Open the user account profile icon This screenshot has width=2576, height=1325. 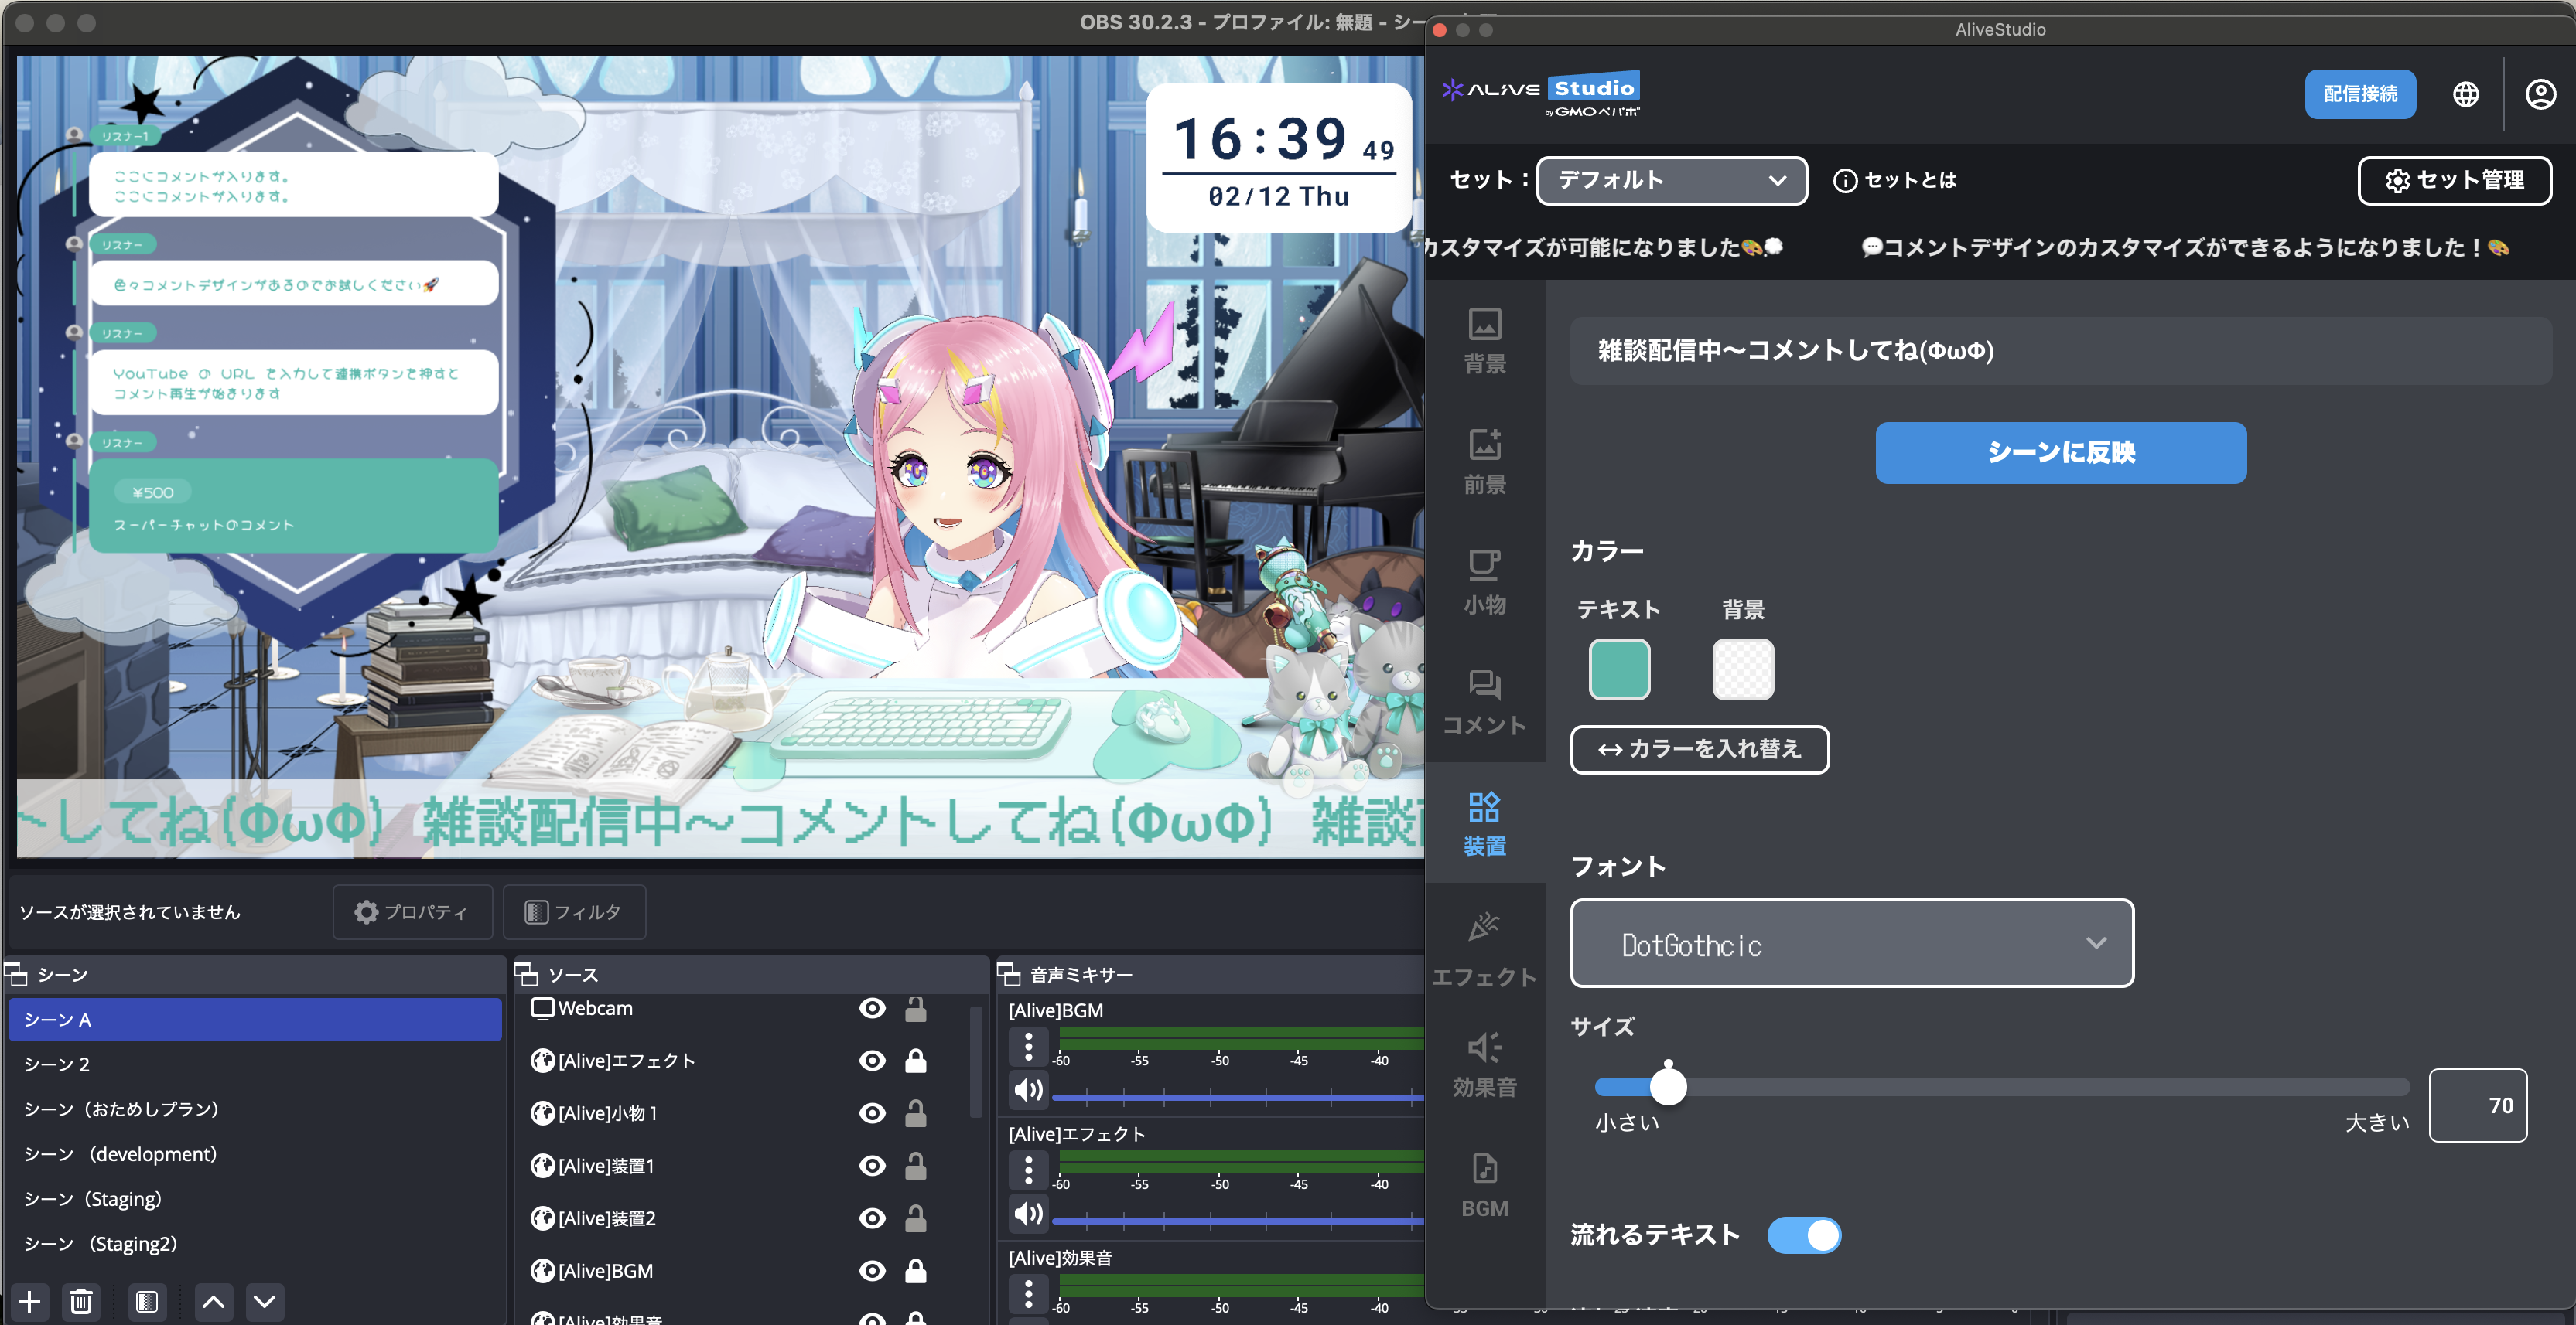(x=2540, y=94)
